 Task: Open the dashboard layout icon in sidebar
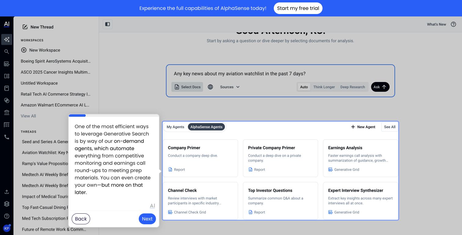7,76
